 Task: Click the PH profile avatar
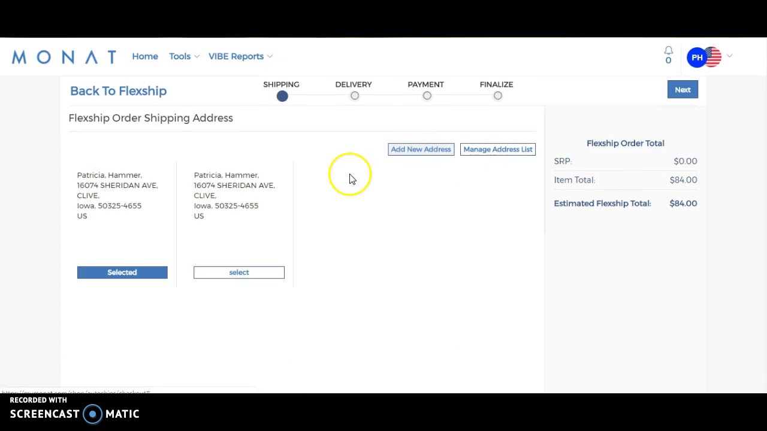(697, 57)
